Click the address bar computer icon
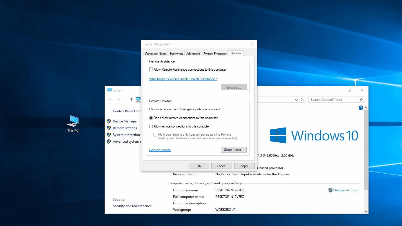The width and height of the screenshot is (402, 226). [138, 99]
